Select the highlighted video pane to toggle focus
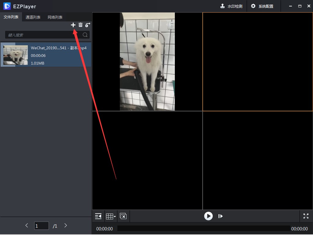 pos(258,61)
